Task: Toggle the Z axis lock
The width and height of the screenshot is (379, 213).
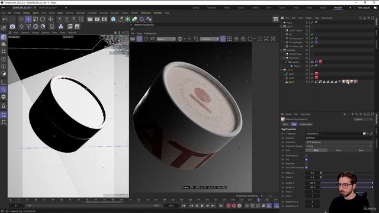Action: click(73, 19)
